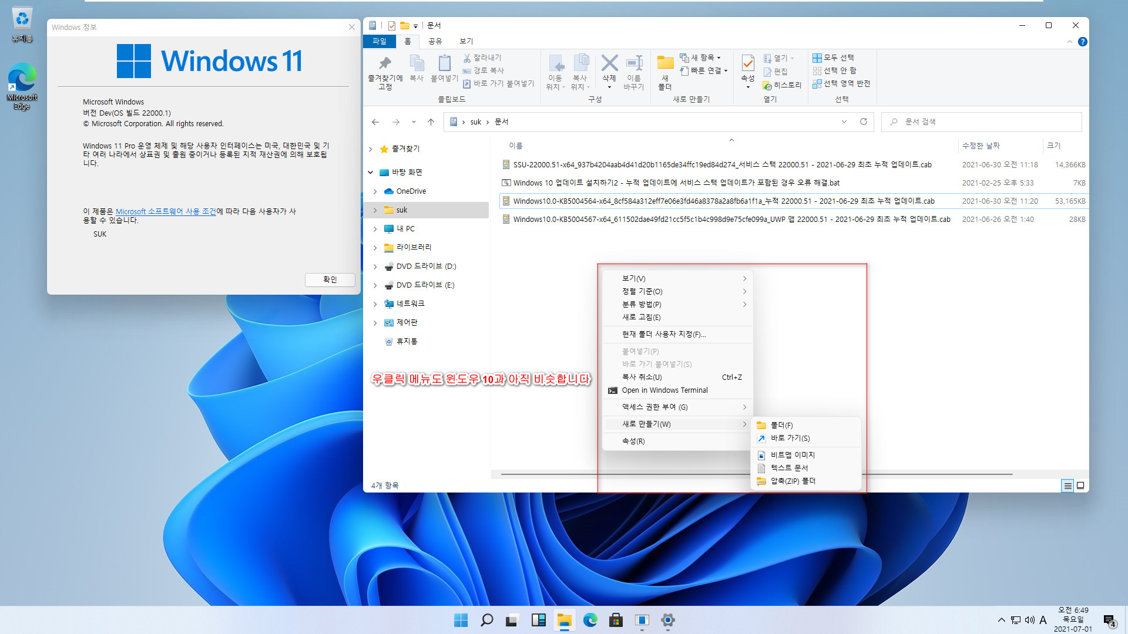This screenshot has width=1128, height=634.
Task: Open Windows Start button on taskbar
Action: tap(461, 620)
